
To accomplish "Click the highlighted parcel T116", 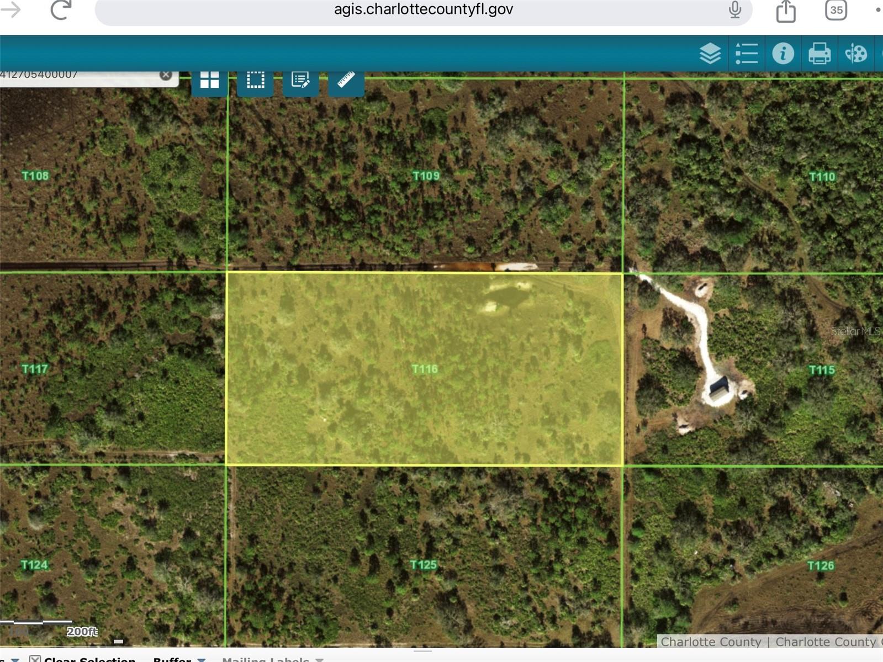I will click(424, 369).
